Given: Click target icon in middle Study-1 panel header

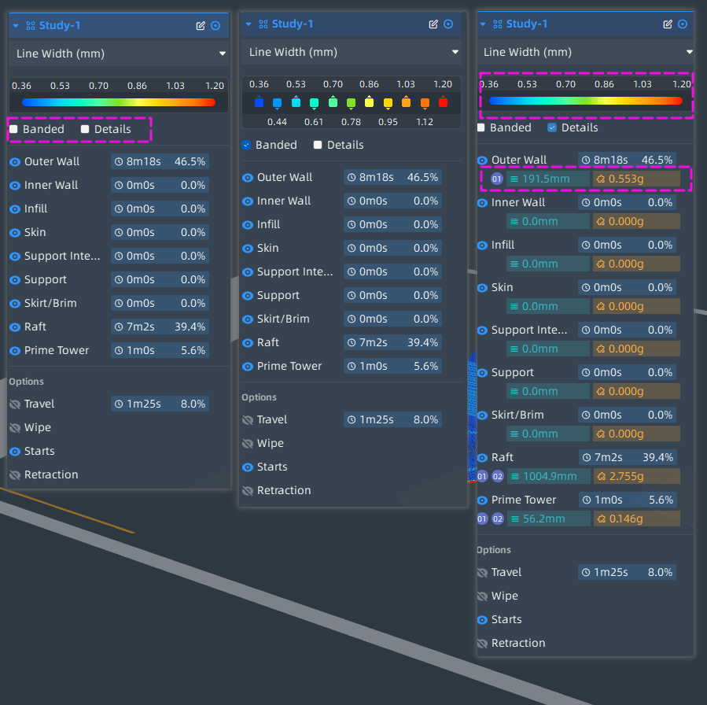Looking at the screenshot, I should tap(448, 24).
